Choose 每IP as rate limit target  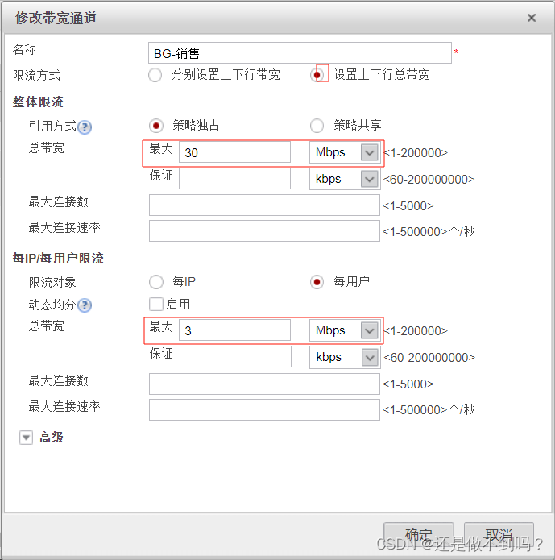pos(156,282)
